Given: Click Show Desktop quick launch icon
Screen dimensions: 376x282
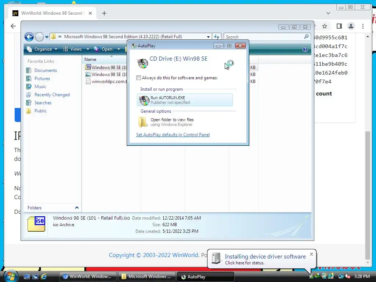Looking at the screenshot, I should (26, 277).
